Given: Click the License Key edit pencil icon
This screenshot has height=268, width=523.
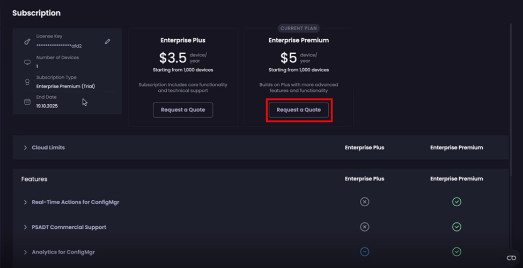Looking at the screenshot, I should click(x=107, y=41).
